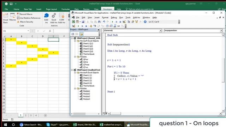Collapse the VBAProject (Anand_10th) node

(x=72, y=38)
